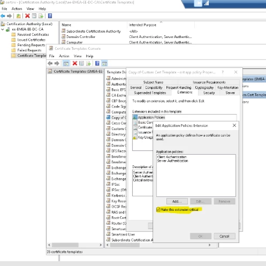
Task: Click Cancel in Edit Application Policies dialog
Action: click(x=224, y=236)
